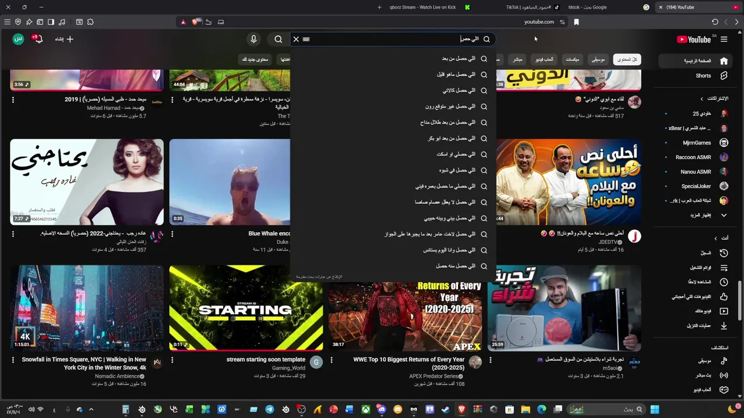Choose suggestion اللي حصل وانا اليوم بستانس

tap(394, 250)
